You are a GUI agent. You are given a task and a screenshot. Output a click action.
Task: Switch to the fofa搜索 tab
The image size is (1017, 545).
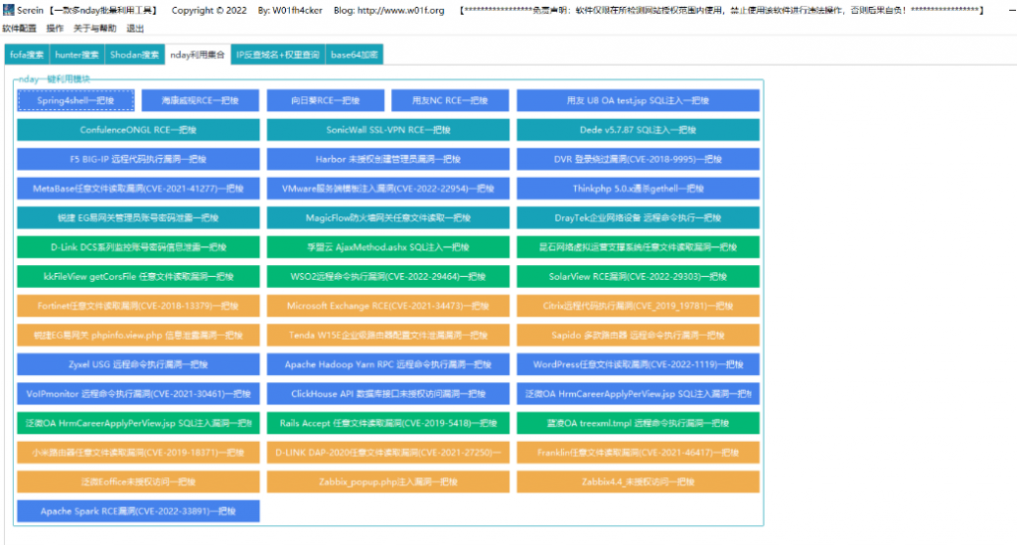pos(27,55)
